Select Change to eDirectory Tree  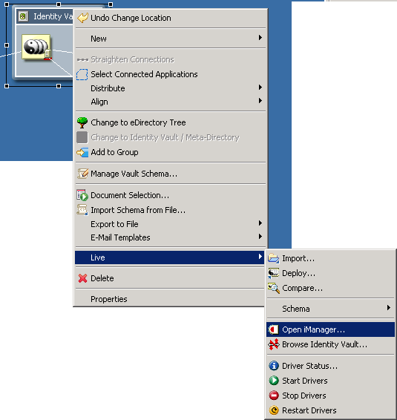pyautogui.click(x=171, y=122)
